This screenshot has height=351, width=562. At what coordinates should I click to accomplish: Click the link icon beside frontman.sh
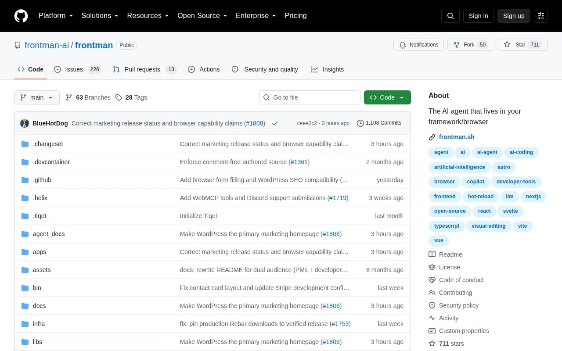pyautogui.click(x=432, y=137)
